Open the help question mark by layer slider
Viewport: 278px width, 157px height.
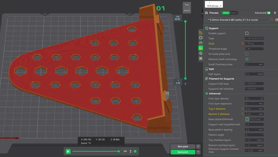click(x=185, y=84)
